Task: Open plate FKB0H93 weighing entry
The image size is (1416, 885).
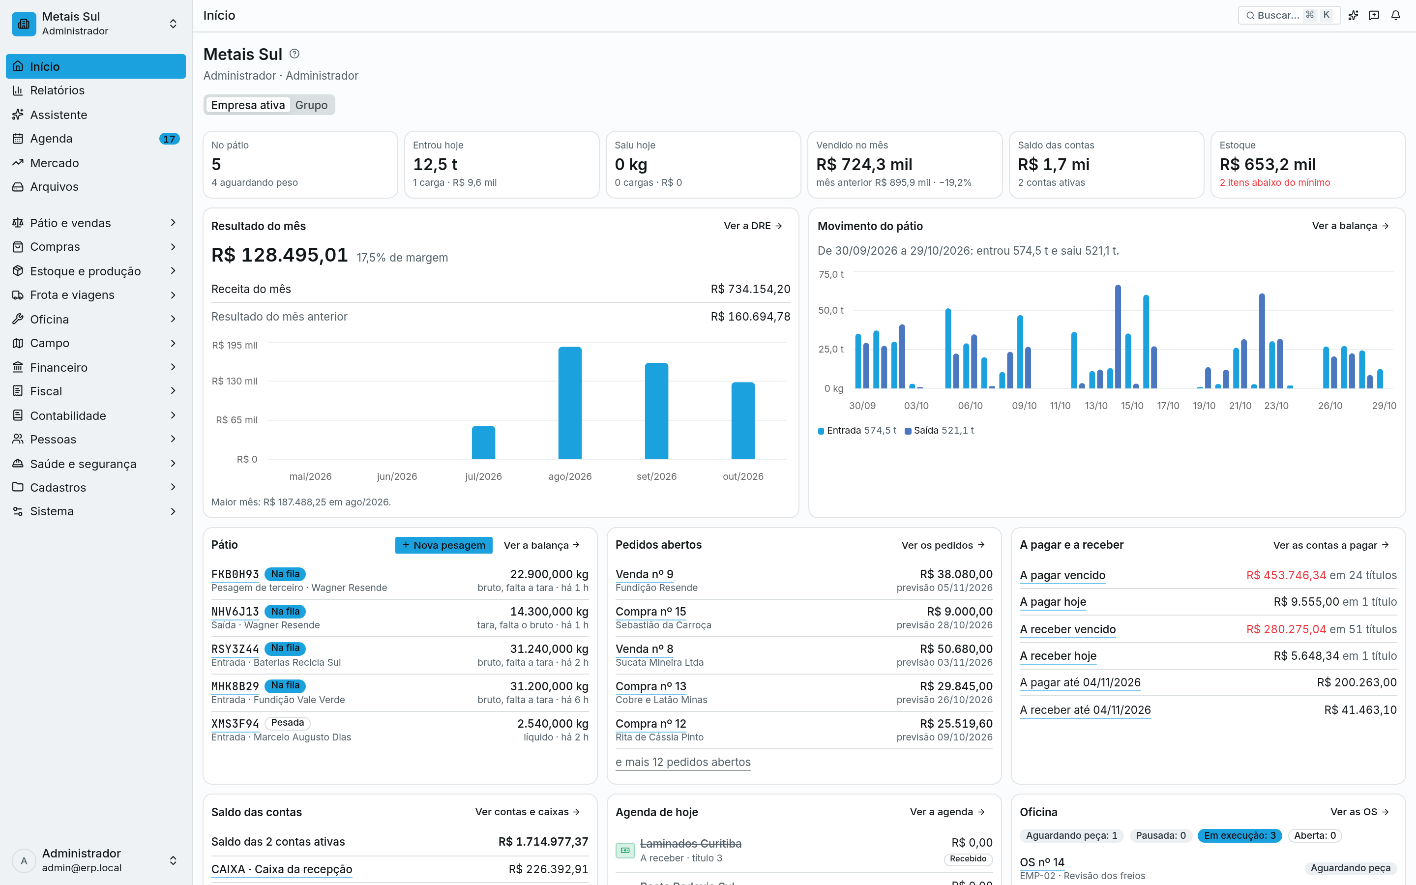Action: click(x=235, y=574)
